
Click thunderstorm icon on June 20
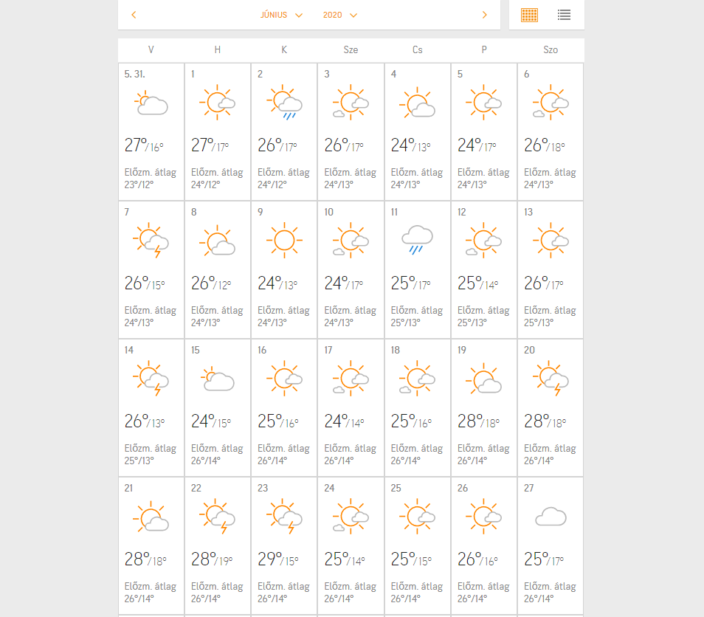coord(551,379)
